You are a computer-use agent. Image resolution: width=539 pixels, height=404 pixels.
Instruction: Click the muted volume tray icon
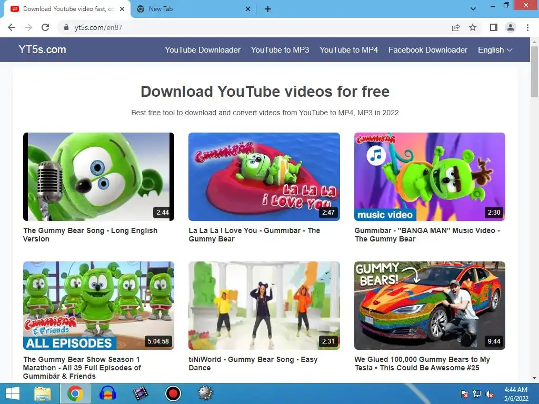tap(490, 393)
